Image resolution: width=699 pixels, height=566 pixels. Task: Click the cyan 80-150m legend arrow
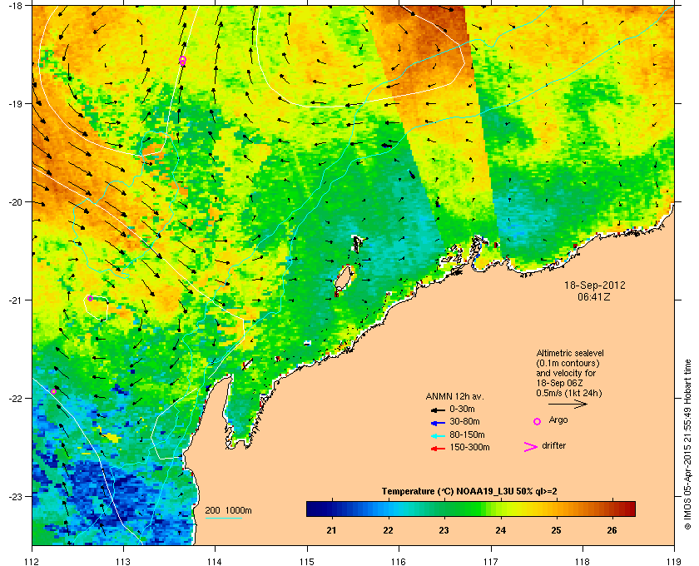pyautogui.click(x=438, y=435)
